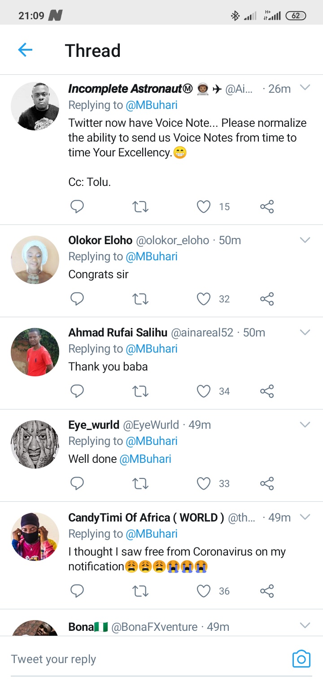Share Olokor Eloho's tweet
Viewport: 323px width, 681px height.
coord(267,299)
